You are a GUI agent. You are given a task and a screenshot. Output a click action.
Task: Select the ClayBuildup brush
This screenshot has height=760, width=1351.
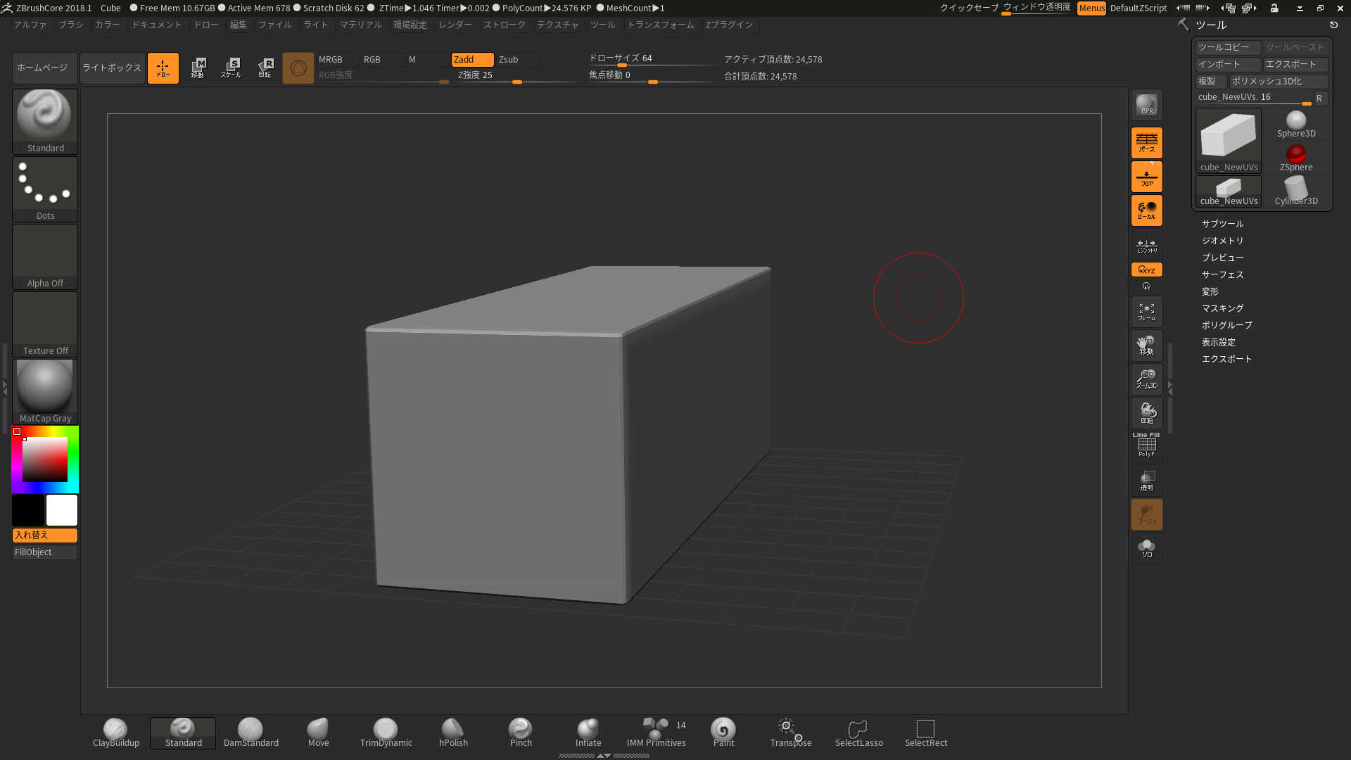(x=115, y=732)
